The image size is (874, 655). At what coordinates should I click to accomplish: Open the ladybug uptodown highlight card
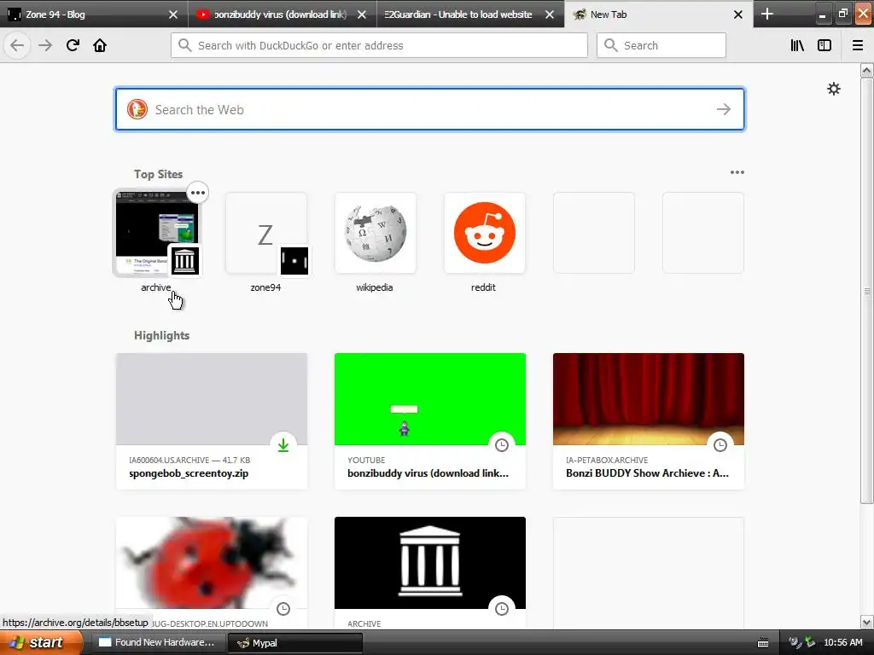pos(212,573)
